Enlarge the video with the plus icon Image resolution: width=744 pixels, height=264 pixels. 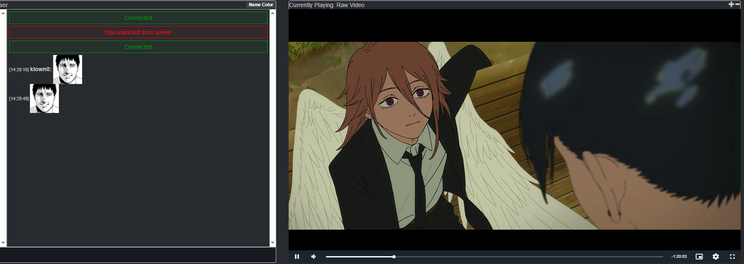click(731, 4)
